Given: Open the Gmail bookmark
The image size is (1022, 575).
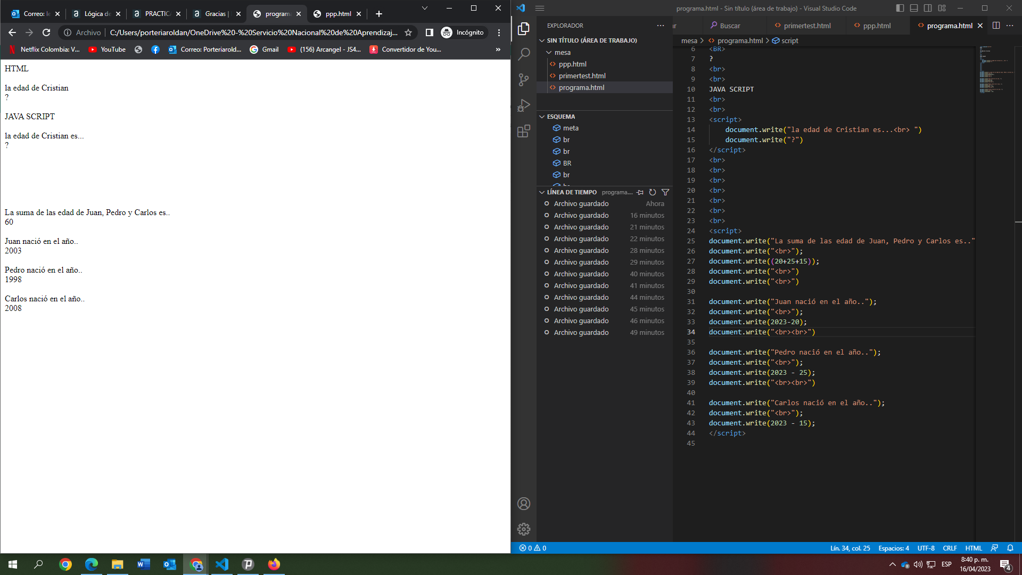Looking at the screenshot, I should coord(265,50).
